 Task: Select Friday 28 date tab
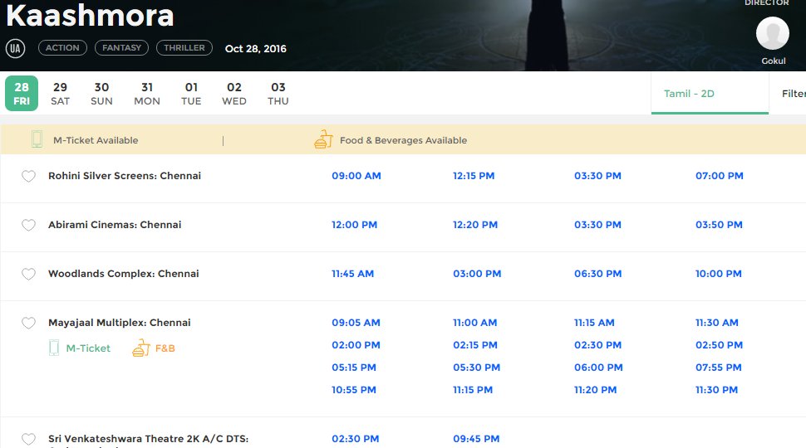22,94
